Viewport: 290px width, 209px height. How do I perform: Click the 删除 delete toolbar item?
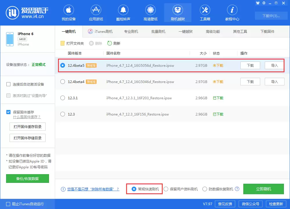click(x=96, y=43)
